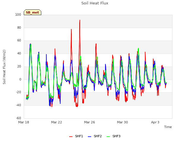
Task: Click the Mar 26 x-axis tick label
Action: point(89,122)
